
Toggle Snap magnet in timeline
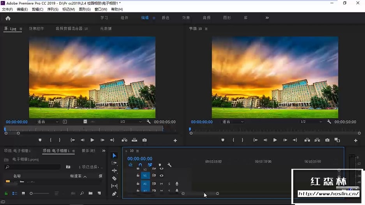click(140, 165)
